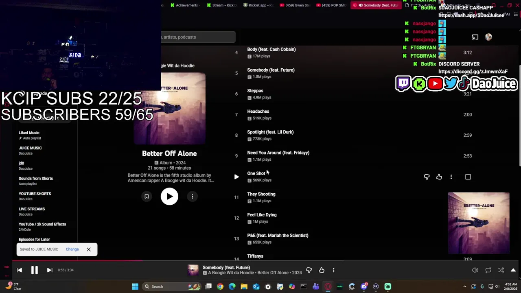
Task: Cast to a device
Action: 475,37
